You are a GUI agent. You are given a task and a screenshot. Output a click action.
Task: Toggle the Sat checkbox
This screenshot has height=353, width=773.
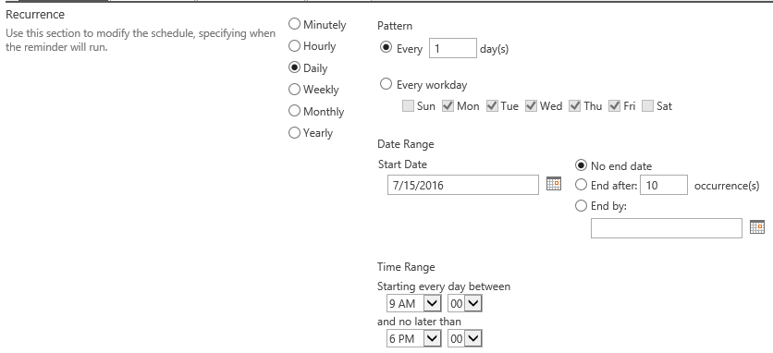tap(648, 106)
